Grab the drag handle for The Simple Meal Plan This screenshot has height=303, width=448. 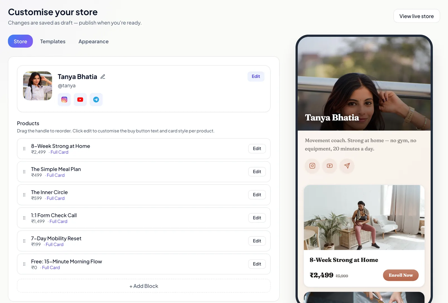point(24,172)
